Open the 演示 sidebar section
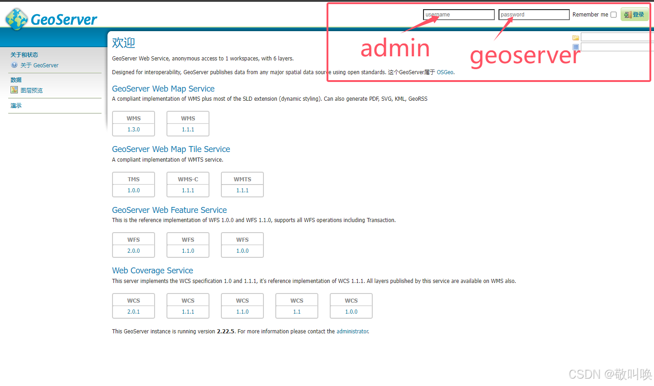Screen dimensions: 654x386 click(x=16, y=105)
